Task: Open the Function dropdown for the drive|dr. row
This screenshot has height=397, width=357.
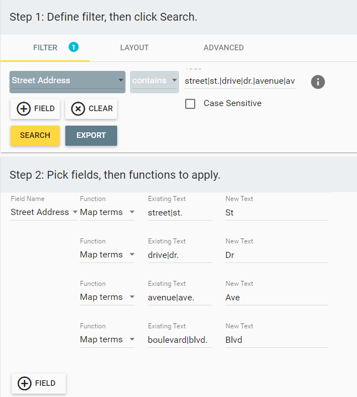Action: point(107,255)
